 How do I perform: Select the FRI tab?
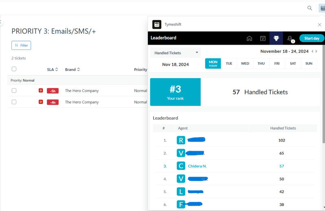coord(277,63)
